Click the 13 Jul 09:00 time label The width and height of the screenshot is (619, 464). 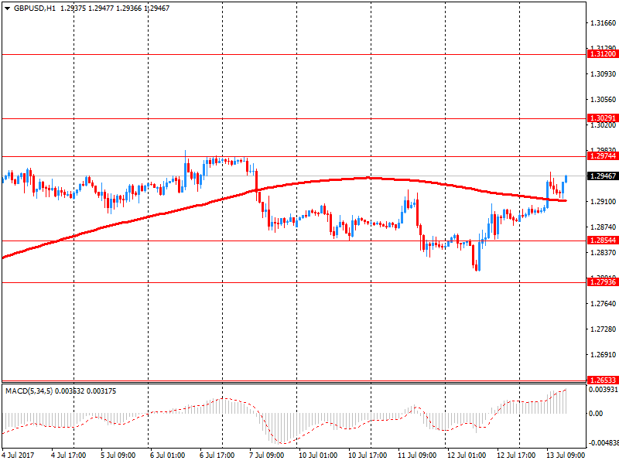tap(566, 455)
